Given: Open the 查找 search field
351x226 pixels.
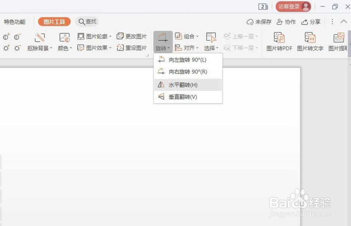Looking at the screenshot, I should 87,22.
